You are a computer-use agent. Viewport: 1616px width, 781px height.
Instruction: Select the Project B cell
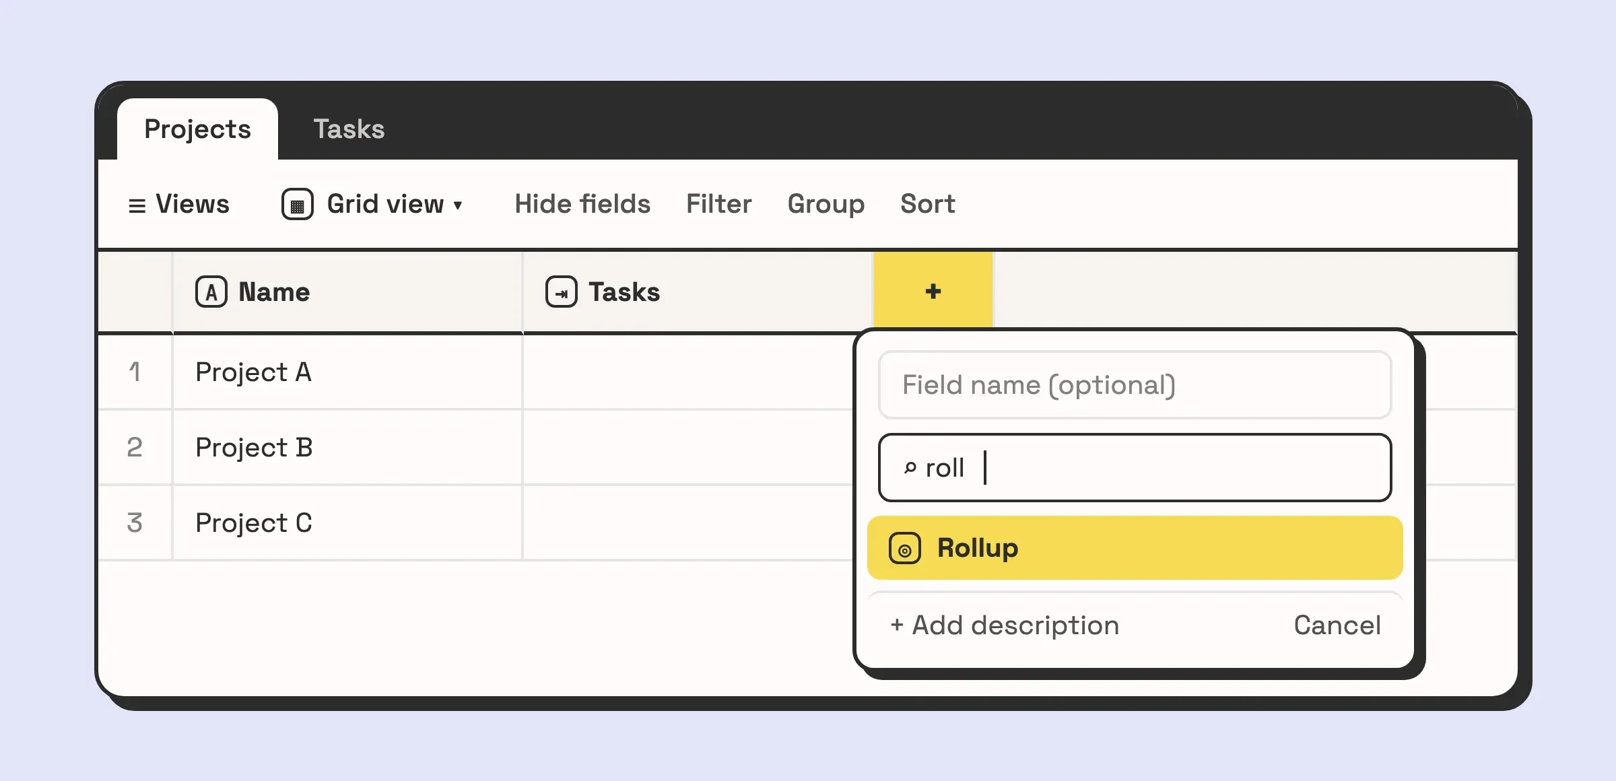(x=347, y=447)
